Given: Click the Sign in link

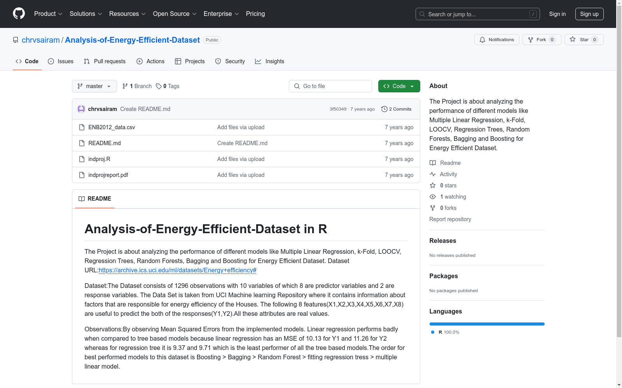Looking at the screenshot, I should coord(557,14).
